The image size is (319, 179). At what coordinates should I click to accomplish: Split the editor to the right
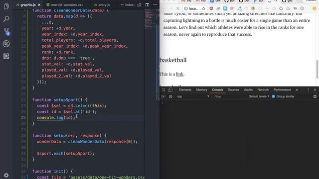[x=148, y=4]
